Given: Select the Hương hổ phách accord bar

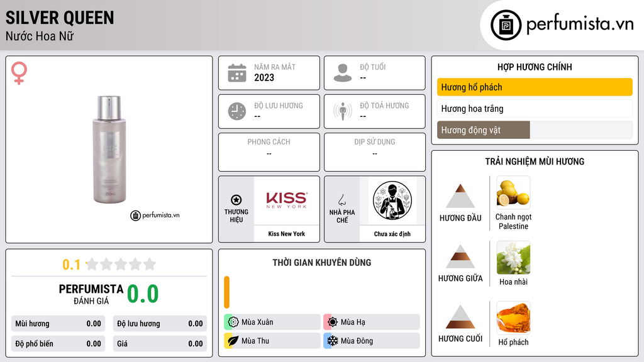Looking at the screenshot, I should click(535, 87).
